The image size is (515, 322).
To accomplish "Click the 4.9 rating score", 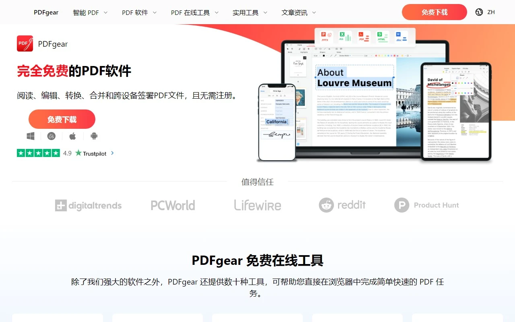I will pos(67,153).
